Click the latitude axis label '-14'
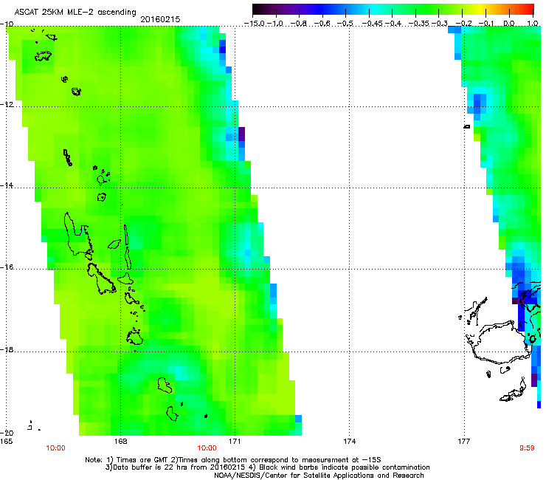The image size is (546, 480). [x=7, y=186]
